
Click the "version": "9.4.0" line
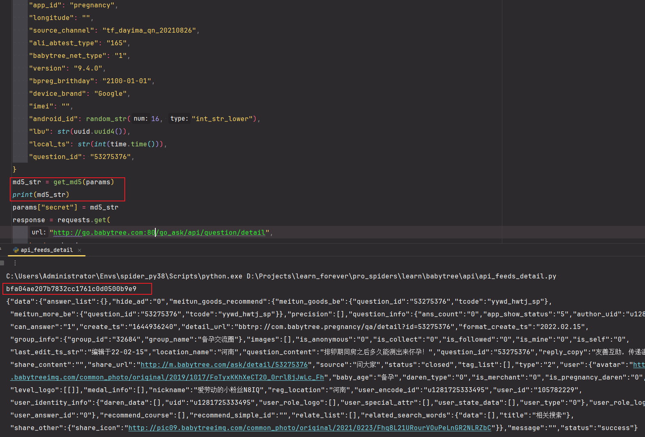67,68
